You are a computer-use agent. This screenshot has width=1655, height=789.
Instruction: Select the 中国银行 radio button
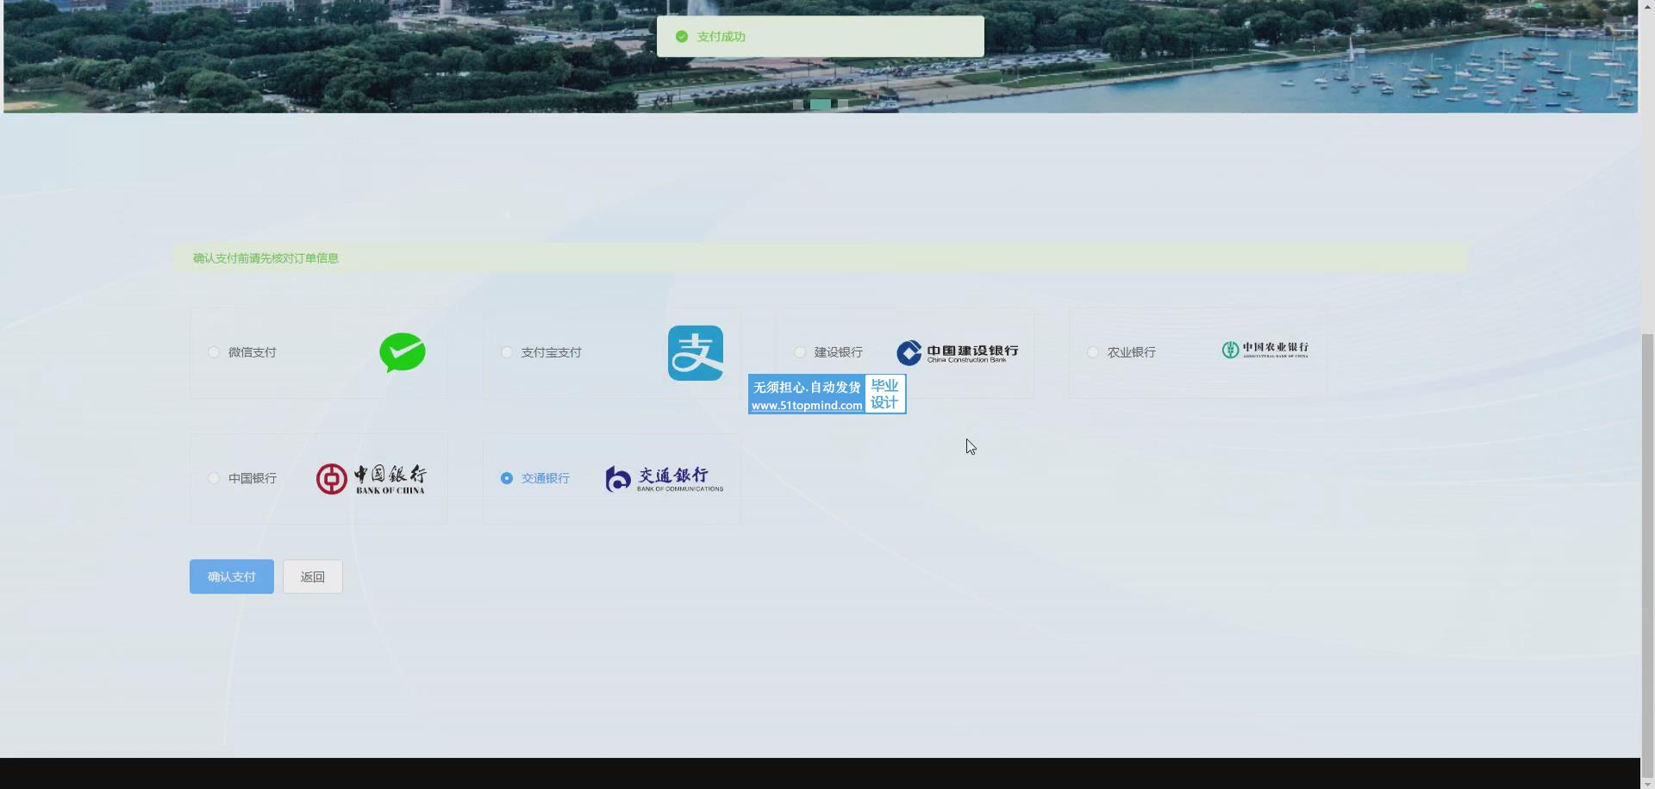(x=214, y=478)
